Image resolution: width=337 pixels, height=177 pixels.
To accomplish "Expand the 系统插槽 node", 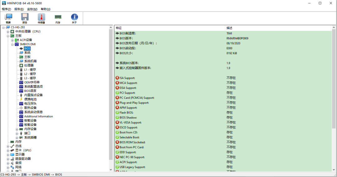I will coord(17,138).
